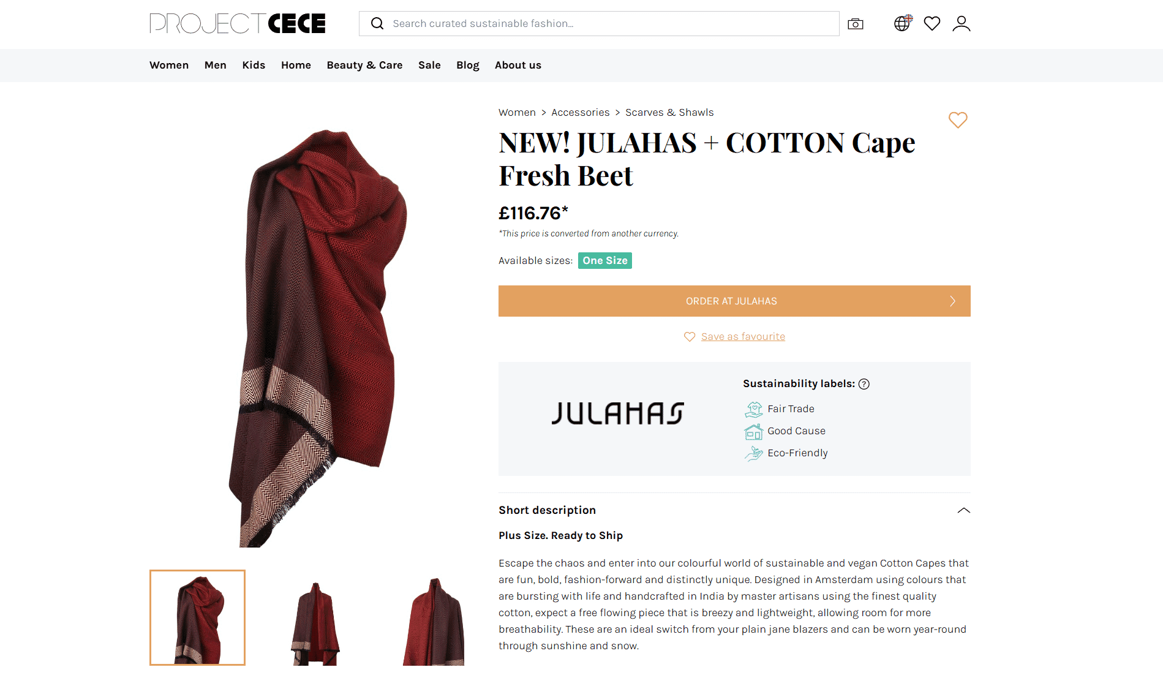Screen dimensions: 1163x678
Task: Click the Project Cece logo
Action: coord(238,23)
